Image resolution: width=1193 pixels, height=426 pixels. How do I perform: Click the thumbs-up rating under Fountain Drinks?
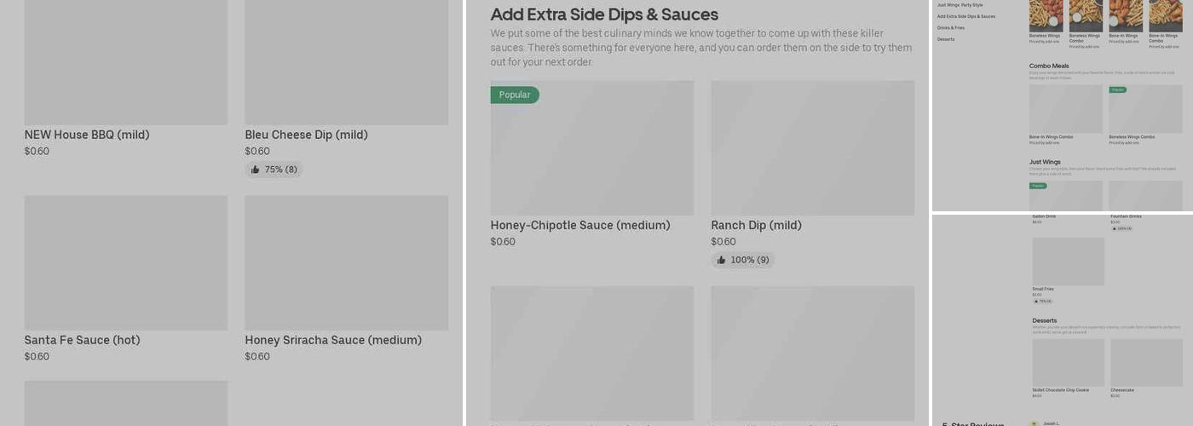tap(1121, 228)
